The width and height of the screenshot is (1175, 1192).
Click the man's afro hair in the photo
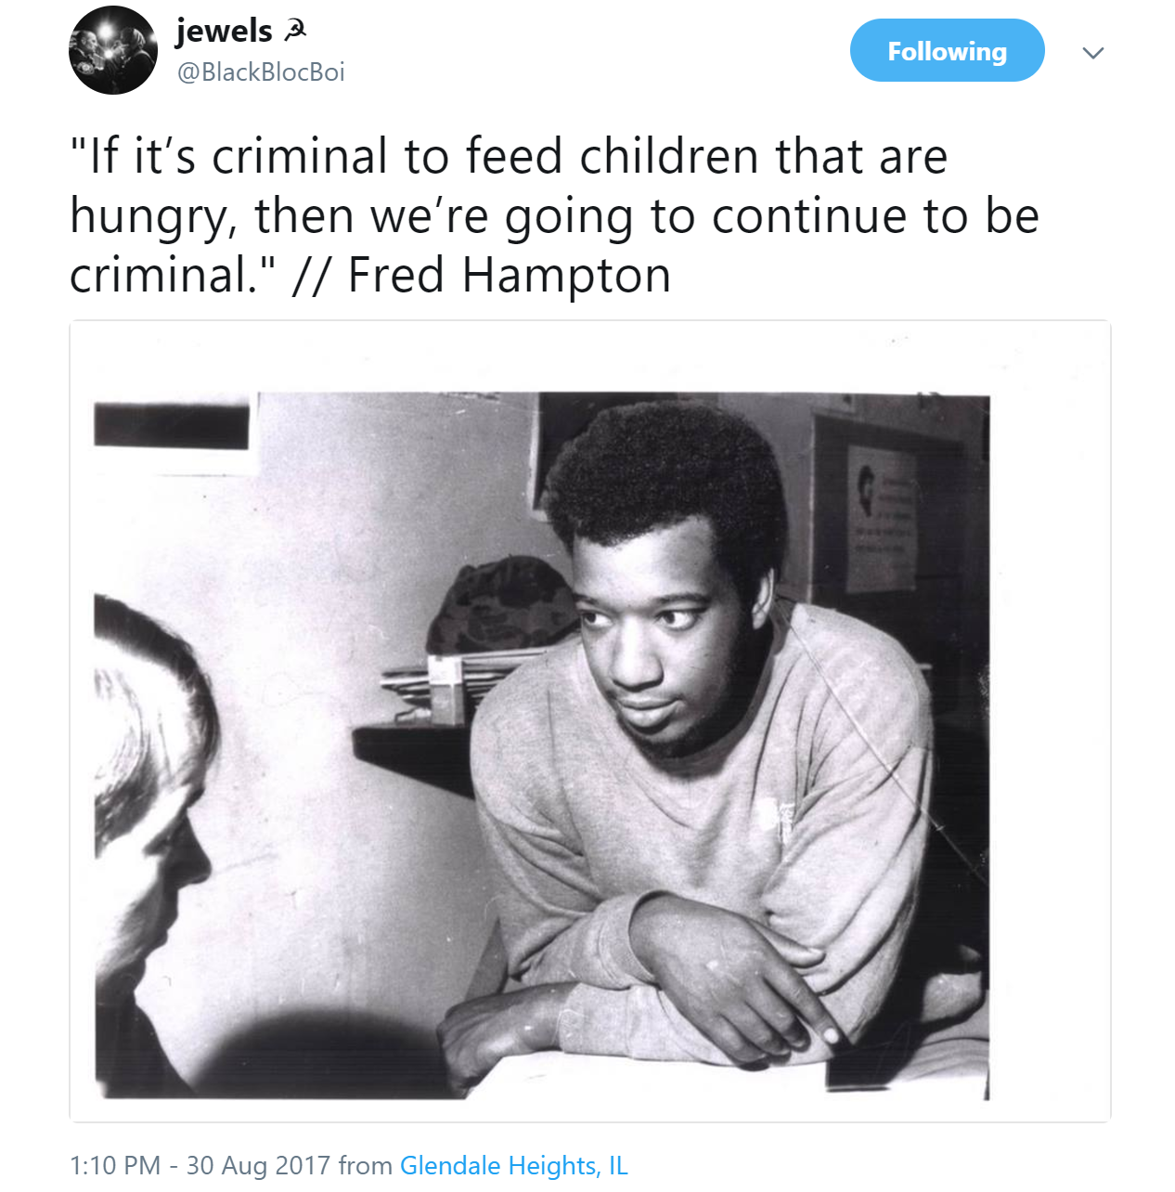(666, 473)
